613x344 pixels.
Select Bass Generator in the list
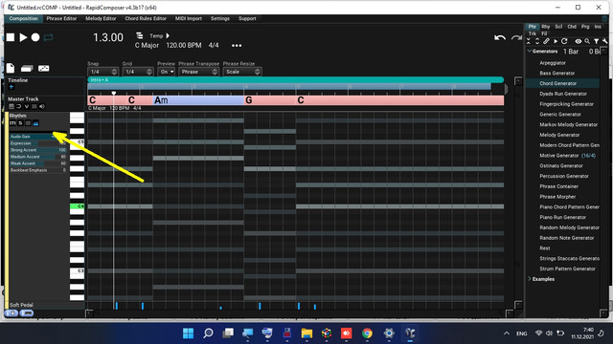coord(557,74)
